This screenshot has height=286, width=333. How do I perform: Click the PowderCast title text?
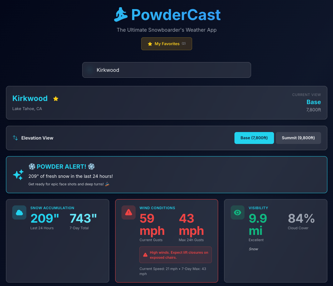(176, 15)
